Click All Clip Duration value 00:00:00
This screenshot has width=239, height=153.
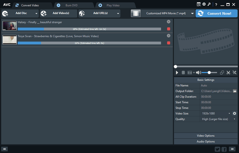[206, 97]
